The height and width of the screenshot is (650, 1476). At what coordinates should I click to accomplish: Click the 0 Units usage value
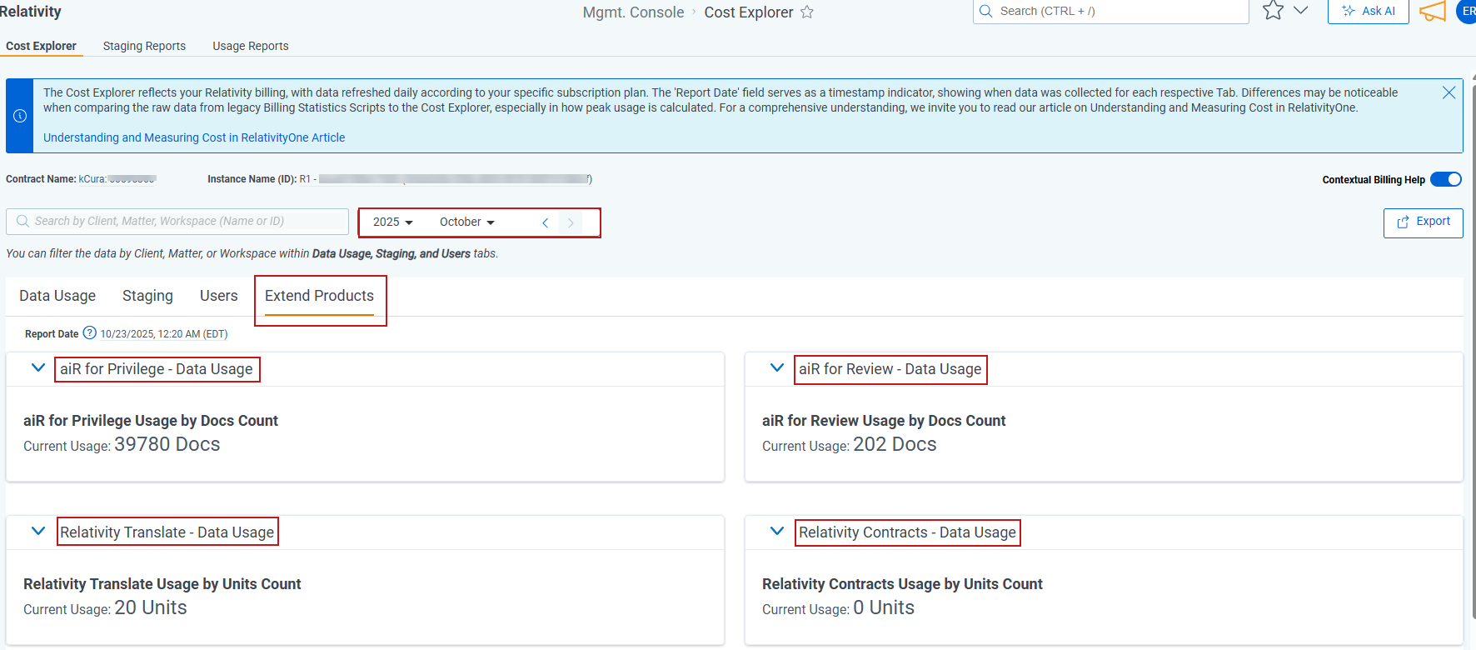coord(884,607)
